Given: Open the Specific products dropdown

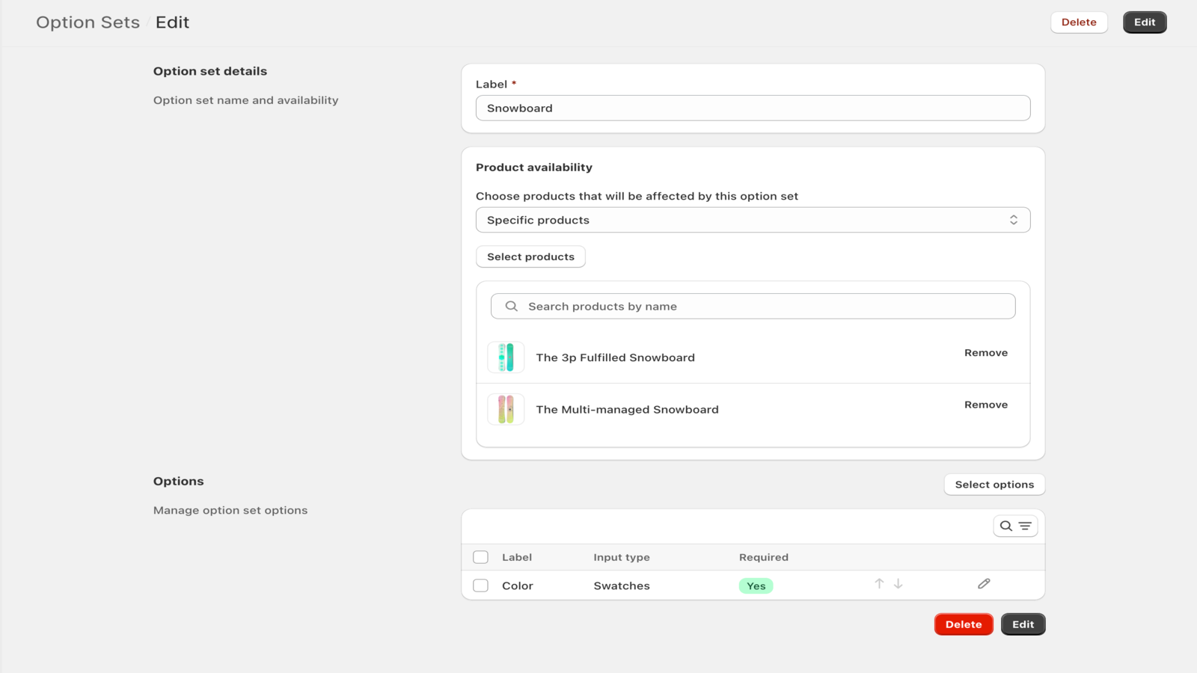Looking at the screenshot, I should [753, 219].
